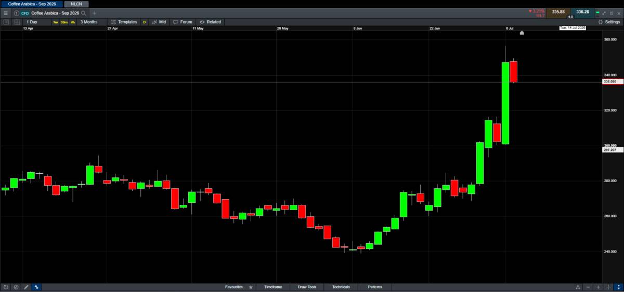
Task: Click the green market sentiment indicator
Action: coord(597,12)
